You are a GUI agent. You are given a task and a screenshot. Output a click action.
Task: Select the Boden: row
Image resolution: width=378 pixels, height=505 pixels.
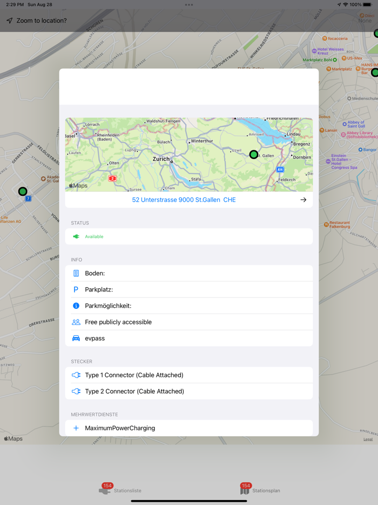pyautogui.click(x=189, y=273)
